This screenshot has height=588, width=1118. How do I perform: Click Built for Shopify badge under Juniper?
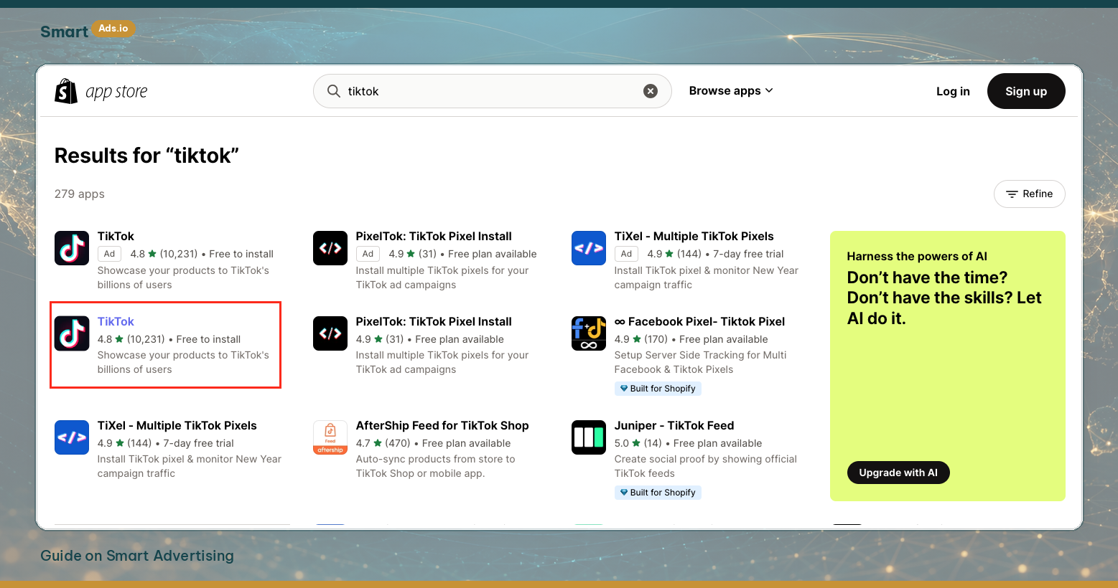658,493
